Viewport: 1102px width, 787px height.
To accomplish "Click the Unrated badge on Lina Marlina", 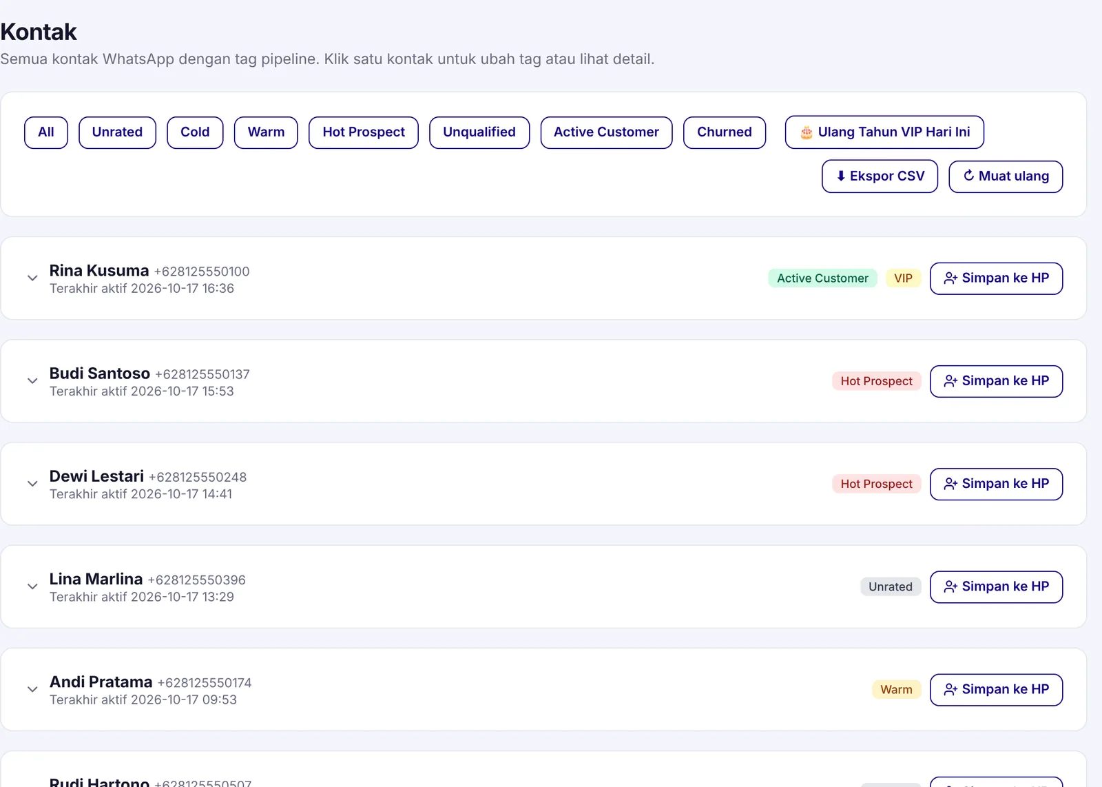I will 891,586.
